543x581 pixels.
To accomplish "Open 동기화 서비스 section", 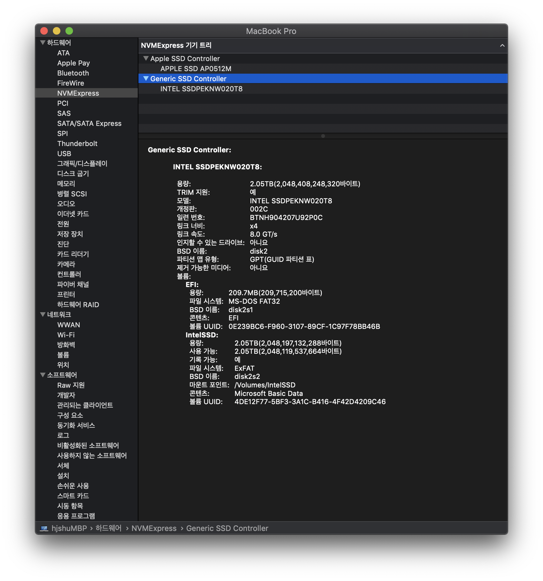I will click(76, 426).
